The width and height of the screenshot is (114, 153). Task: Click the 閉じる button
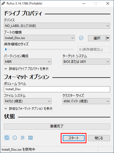99,138
